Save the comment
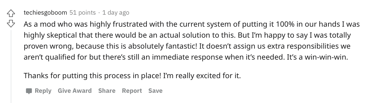The image size is (386, 103). 155,91
